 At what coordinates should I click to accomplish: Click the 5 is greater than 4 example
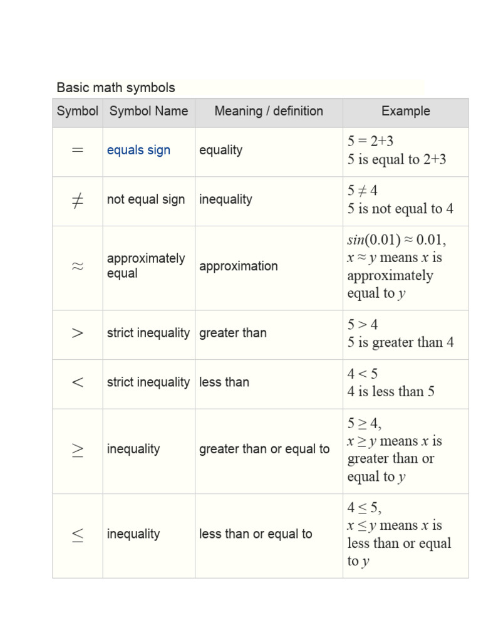coord(400,342)
